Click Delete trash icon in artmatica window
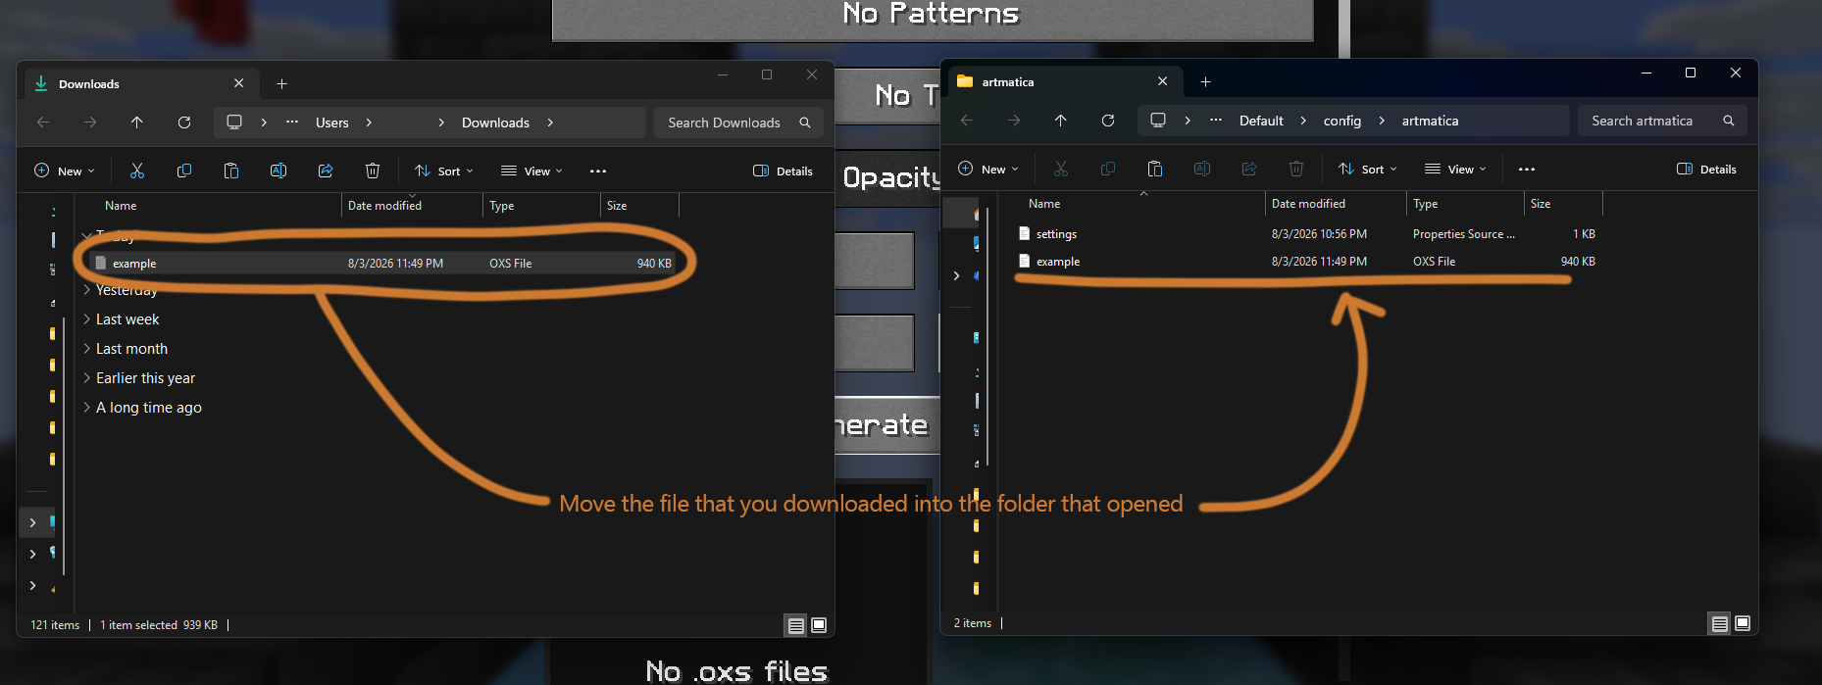 1296,169
